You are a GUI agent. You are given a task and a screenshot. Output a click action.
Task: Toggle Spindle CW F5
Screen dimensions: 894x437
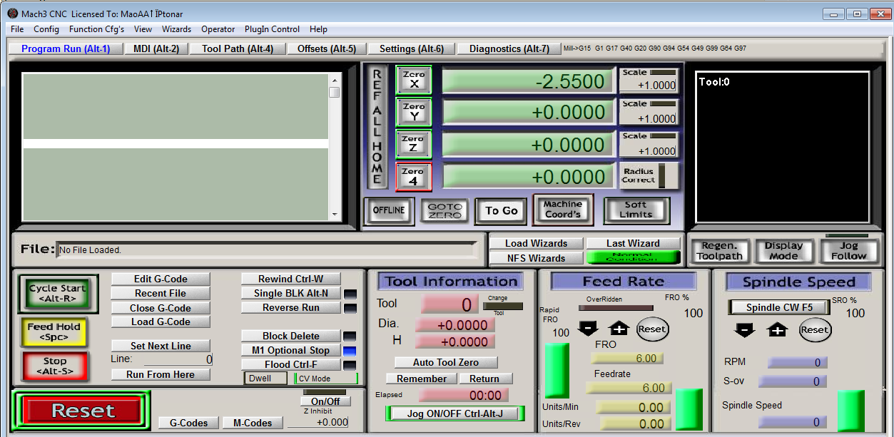(x=779, y=307)
